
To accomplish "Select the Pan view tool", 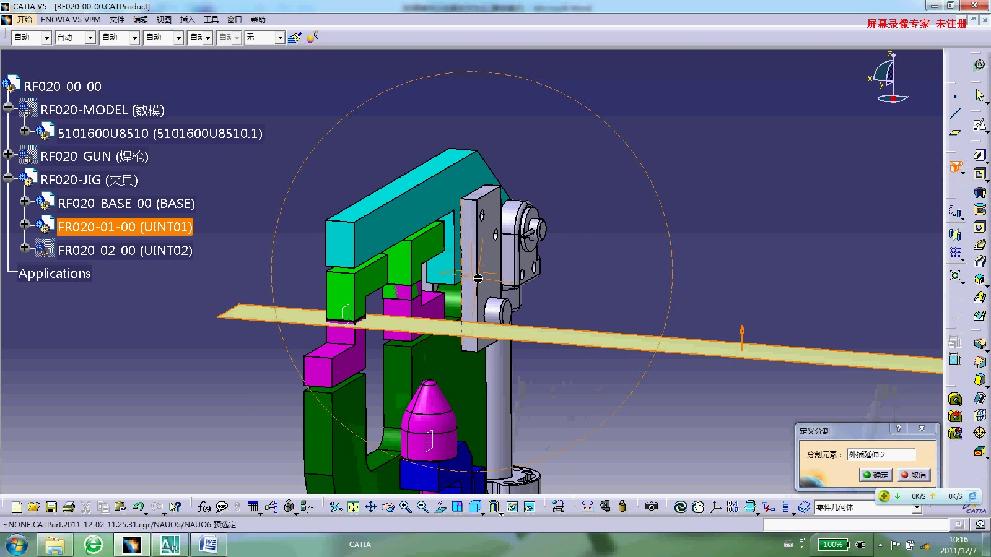I will 370,507.
